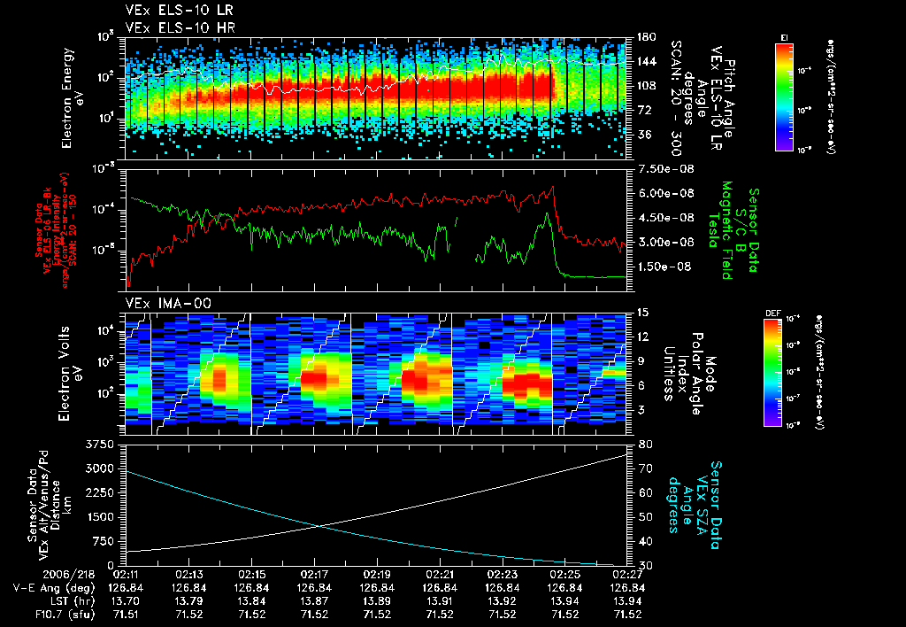Click the 50 SZA angle tick label
This screenshot has height=627, width=906.
click(x=646, y=517)
